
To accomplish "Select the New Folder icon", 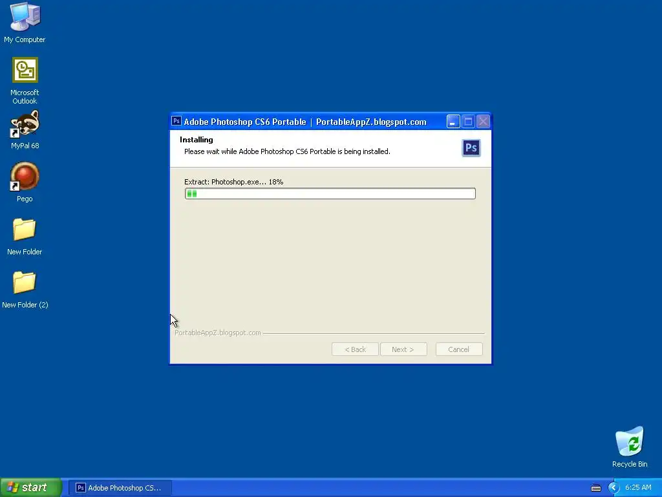I will point(25,236).
